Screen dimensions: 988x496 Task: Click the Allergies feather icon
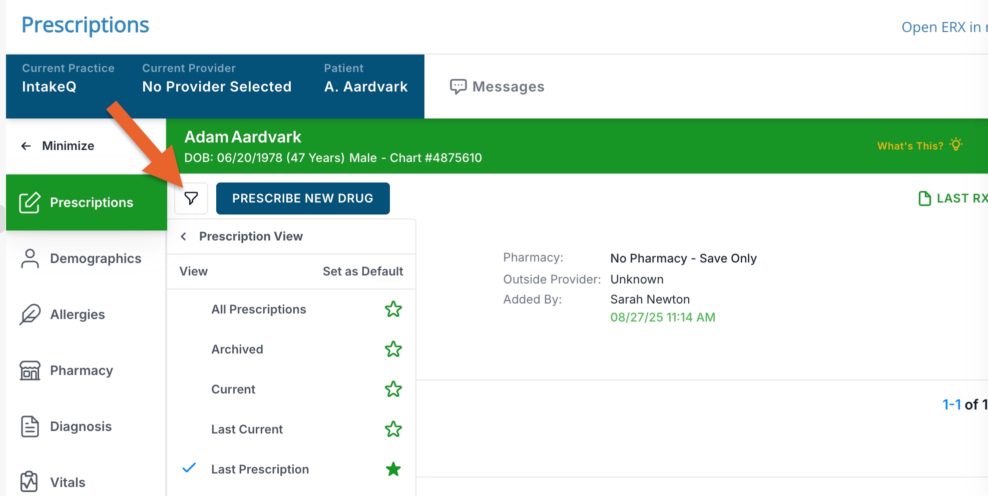pyautogui.click(x=30, y=314)
